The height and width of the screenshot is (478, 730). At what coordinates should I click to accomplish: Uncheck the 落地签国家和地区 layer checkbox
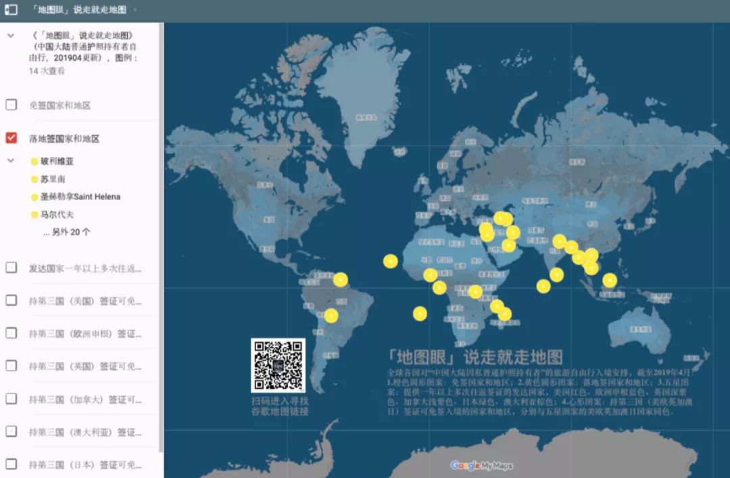point(11,138)
